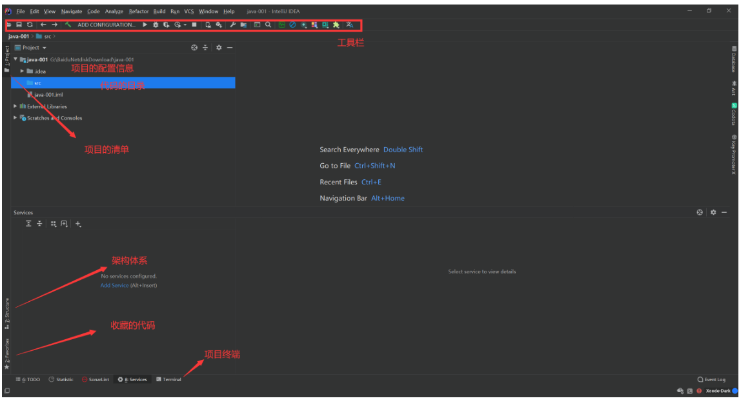750x405 pixels.
Task: Click the Add Service link
Action: point(114,285)
